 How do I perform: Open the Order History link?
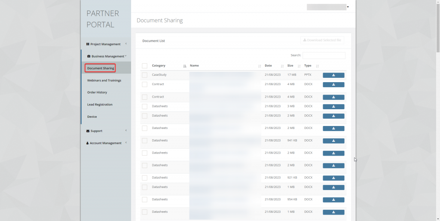click(97, 92)
